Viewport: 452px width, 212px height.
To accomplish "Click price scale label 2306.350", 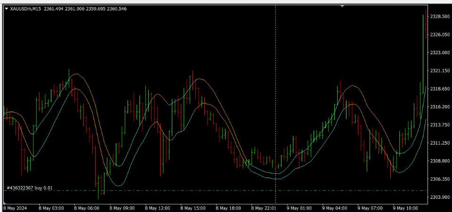I will coord(440,179).
